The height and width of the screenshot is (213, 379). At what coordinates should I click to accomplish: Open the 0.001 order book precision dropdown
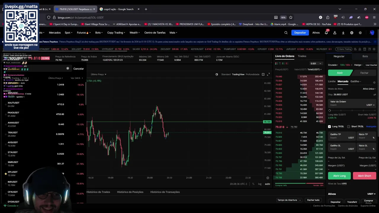click(x=316, y=64)
